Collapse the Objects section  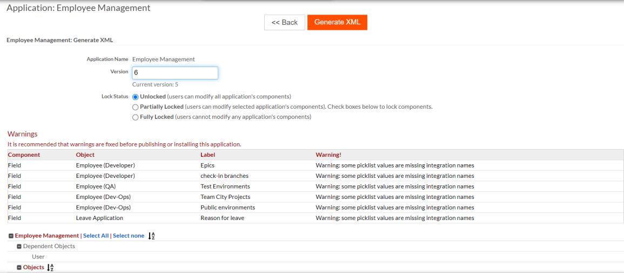(19, 268)
